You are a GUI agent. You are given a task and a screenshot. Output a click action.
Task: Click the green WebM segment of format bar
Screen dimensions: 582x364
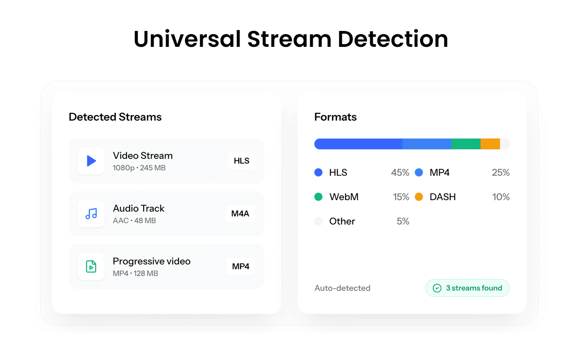(466, 144)
